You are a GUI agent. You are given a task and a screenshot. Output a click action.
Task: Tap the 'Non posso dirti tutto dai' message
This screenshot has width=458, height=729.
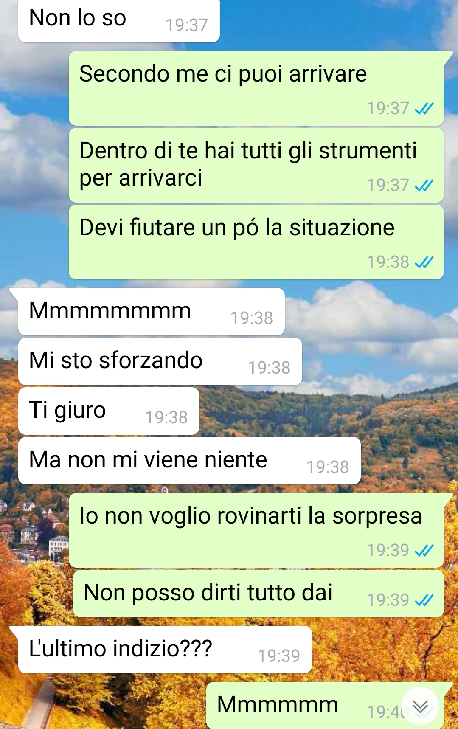pos(259,594)
